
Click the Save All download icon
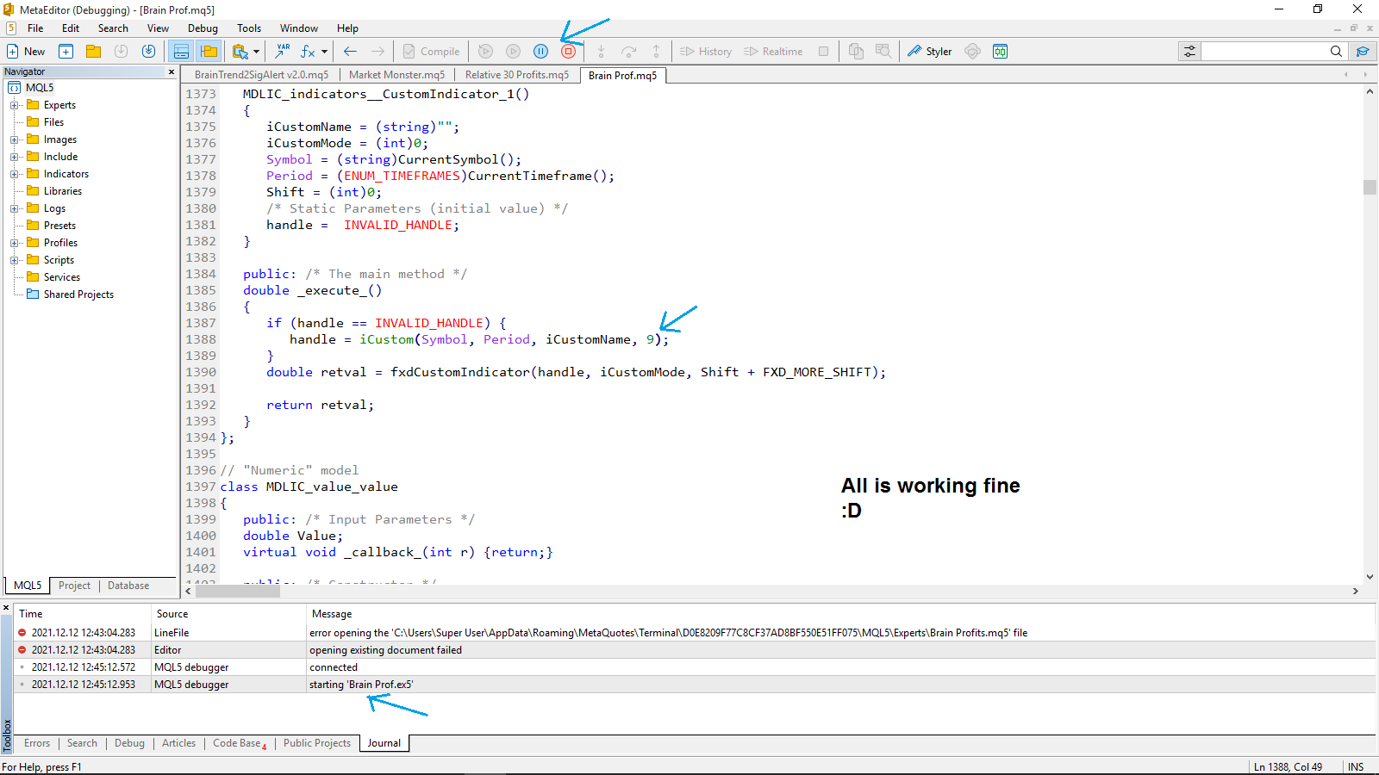148,51
